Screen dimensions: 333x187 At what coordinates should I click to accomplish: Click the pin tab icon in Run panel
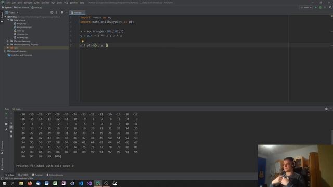6,129
